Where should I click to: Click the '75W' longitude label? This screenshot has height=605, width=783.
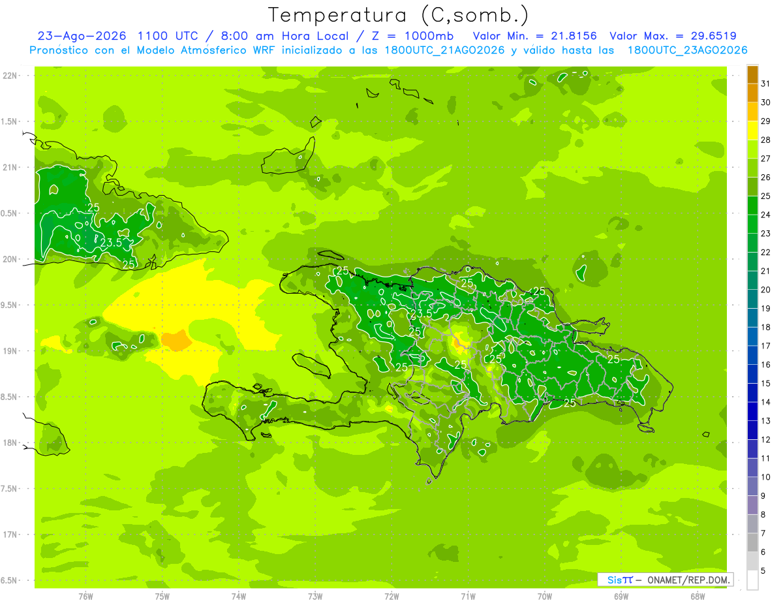tap(162, 597)
